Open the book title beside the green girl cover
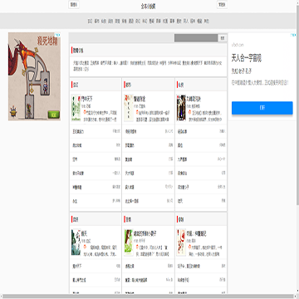Image resolution: width=299 pixels, height=299 pixels. point(145,233)
